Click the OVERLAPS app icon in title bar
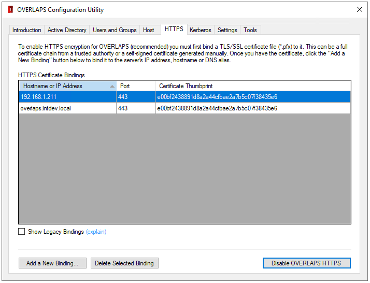Image resolution: width=370 pixels, height=283 pixels. [10, 10]
